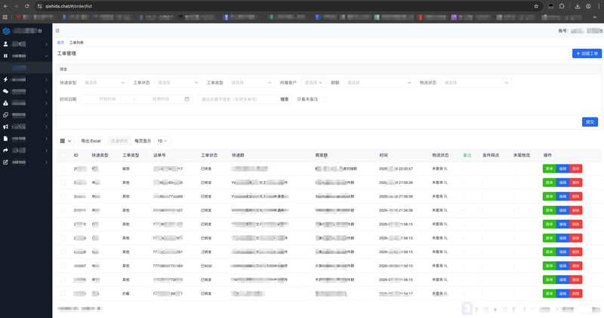Check the select-all checkbox in table header
Image resolution: width=604 pixels, height=318 pixels.
(63, 155)
